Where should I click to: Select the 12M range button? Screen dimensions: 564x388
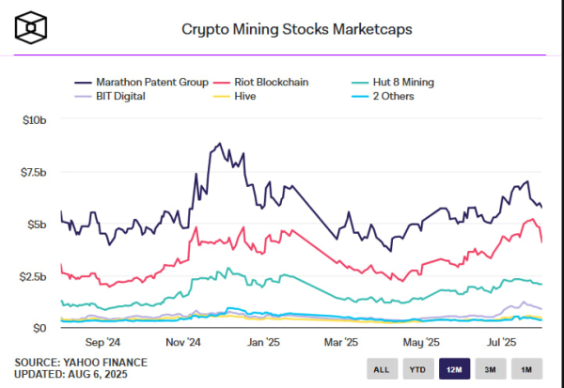[x=454, y=369]
